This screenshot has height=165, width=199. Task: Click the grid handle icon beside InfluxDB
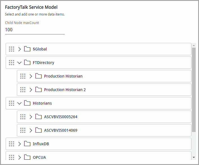point(12,144)
